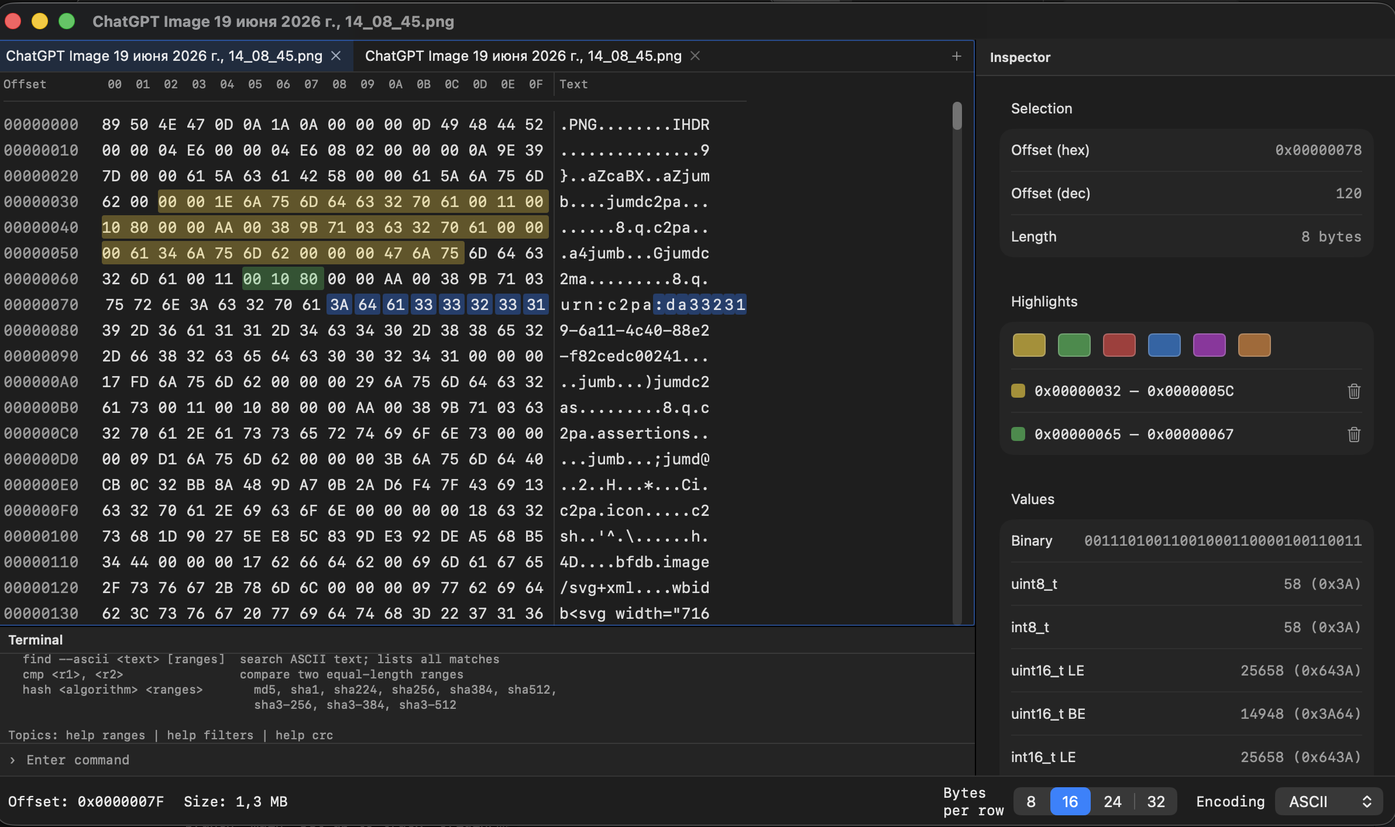Click the status bar Size: 1,3 MB
The image size is (1395, 827).
point(236,802)
